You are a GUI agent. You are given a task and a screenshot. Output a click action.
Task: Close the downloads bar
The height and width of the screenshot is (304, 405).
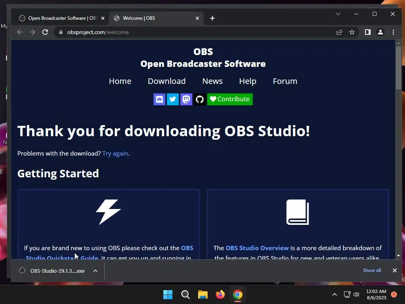394,270
